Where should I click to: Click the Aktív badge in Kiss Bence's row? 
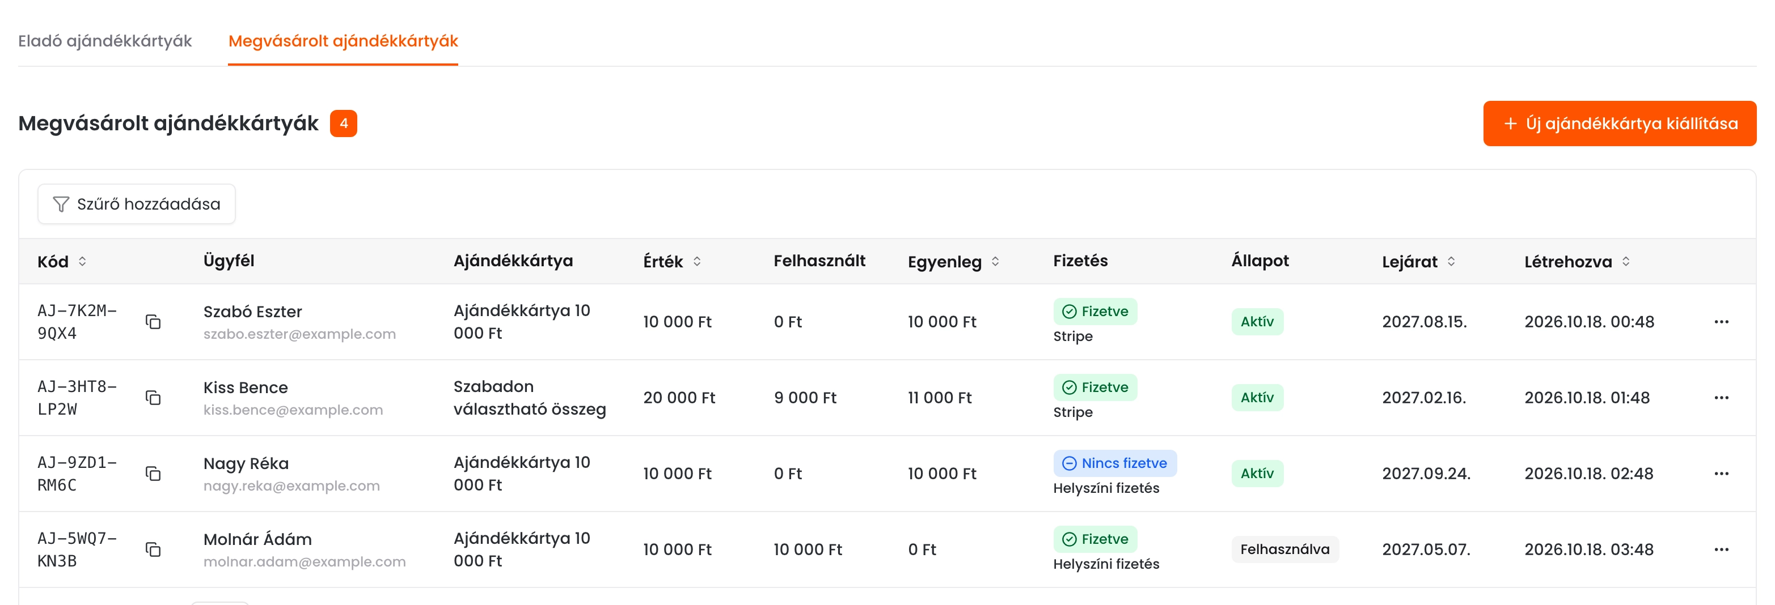[1257, 397]
